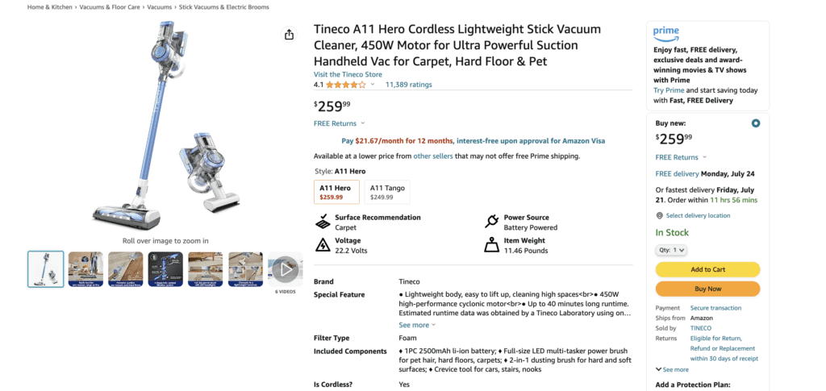Image resolution: width=826 pixels, height=391 pixels.
Task: Select the first vacuum image thumbnail
Action: point(46,268)
